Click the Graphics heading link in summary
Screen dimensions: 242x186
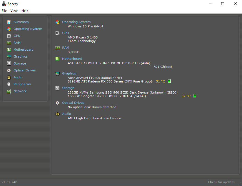[x=69, y=73]
